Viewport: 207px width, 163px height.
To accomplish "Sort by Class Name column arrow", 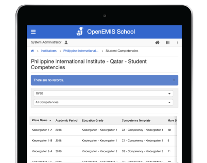I will 50,121.
